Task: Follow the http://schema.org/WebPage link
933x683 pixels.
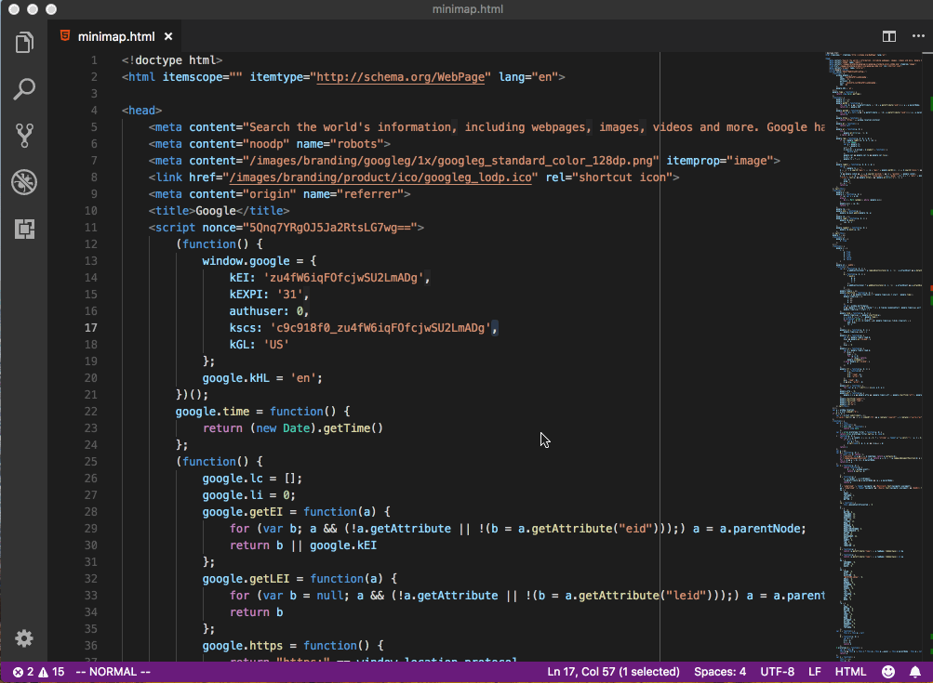Action: click(x=400, y=77)
